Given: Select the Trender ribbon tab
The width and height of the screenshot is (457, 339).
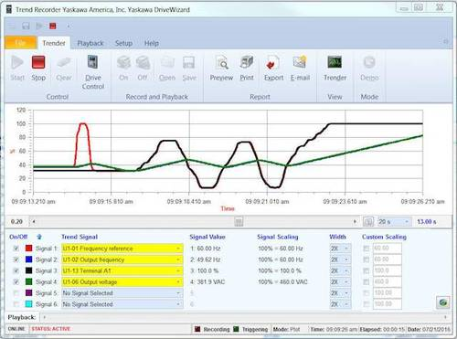Looking at the screenshot, I should pyautogui.click(x=54, y=43).
